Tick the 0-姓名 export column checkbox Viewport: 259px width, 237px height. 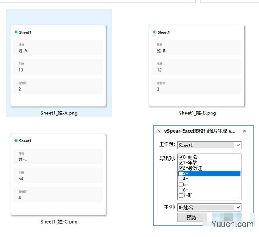point(181,157)
